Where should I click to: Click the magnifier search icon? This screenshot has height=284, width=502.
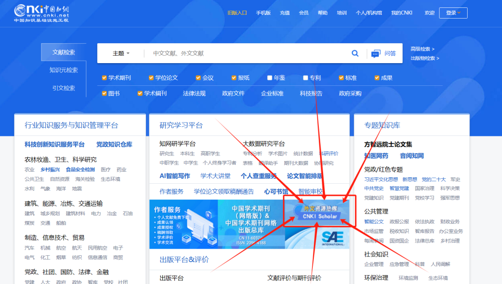click(355, 53)
